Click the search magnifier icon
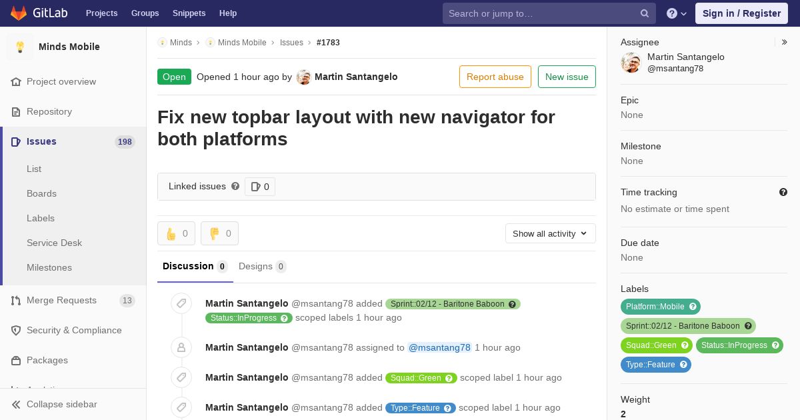Image resolution: width=800 pixels, height=420 pixels. coord(645,13)
